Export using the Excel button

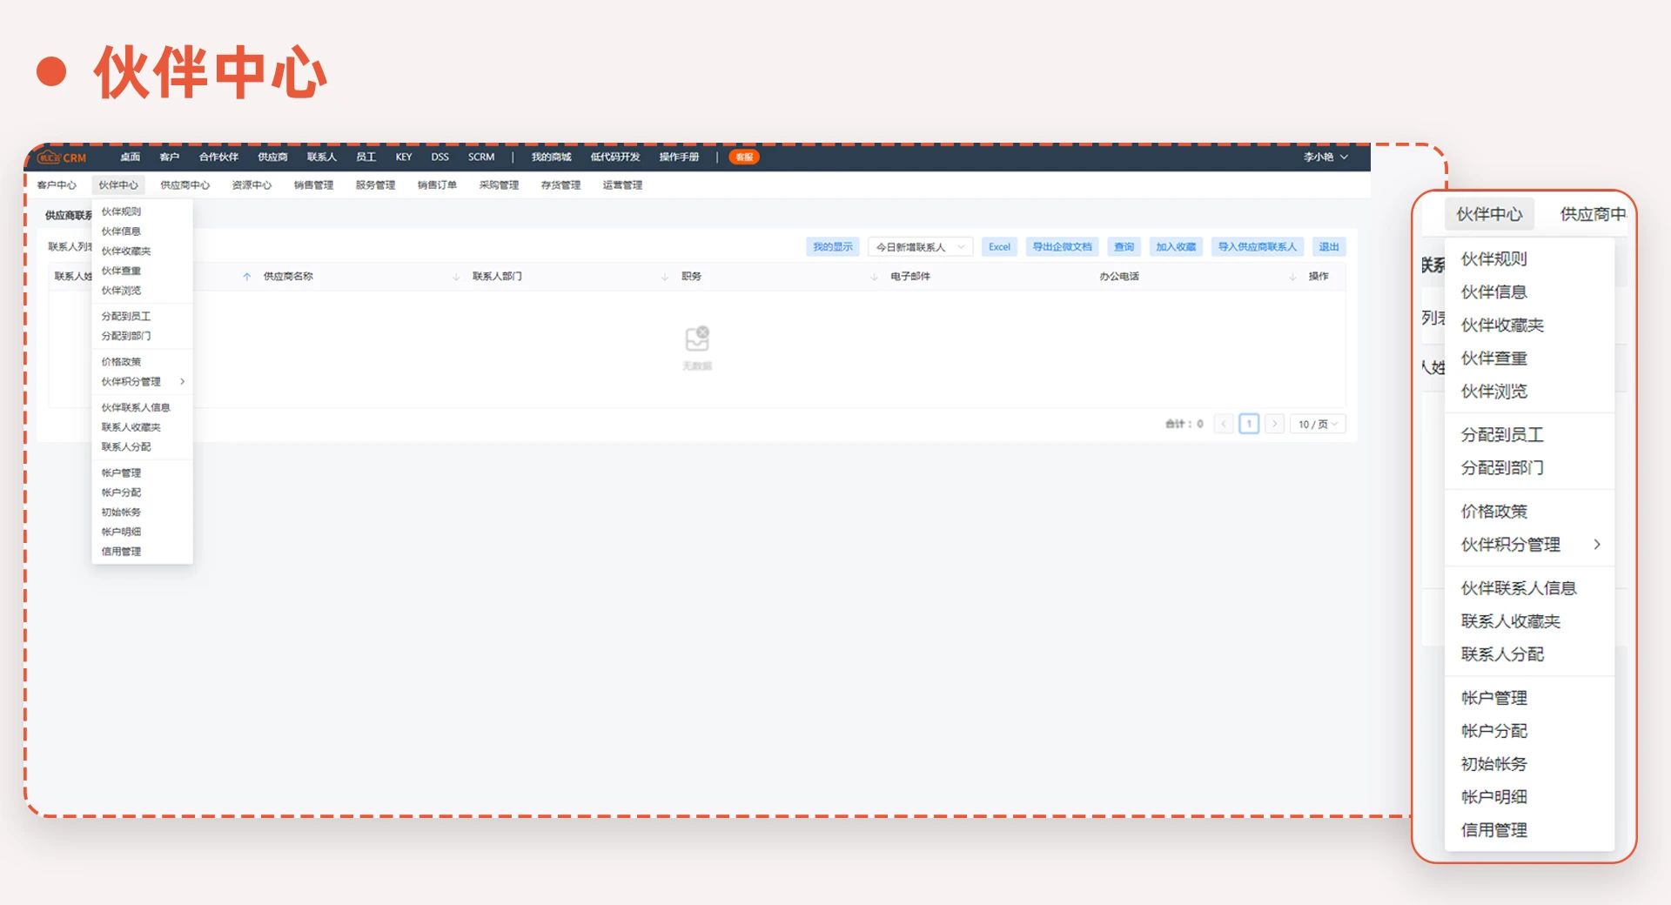(x=999, y=247)
